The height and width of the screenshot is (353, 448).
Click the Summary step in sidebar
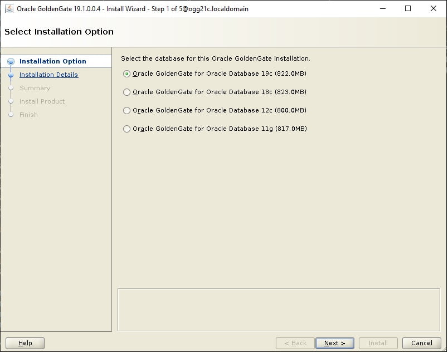[x=35, y=88]
